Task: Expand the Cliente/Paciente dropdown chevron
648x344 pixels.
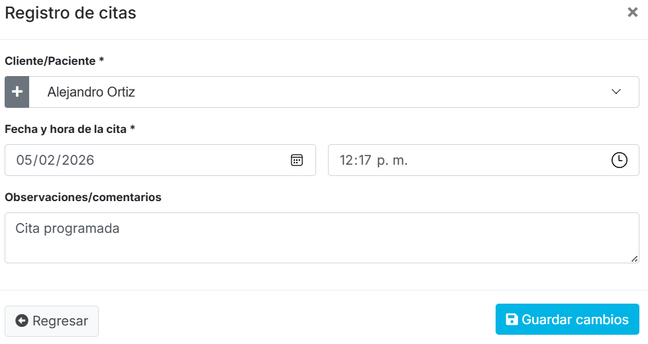Action: point(616,92)
